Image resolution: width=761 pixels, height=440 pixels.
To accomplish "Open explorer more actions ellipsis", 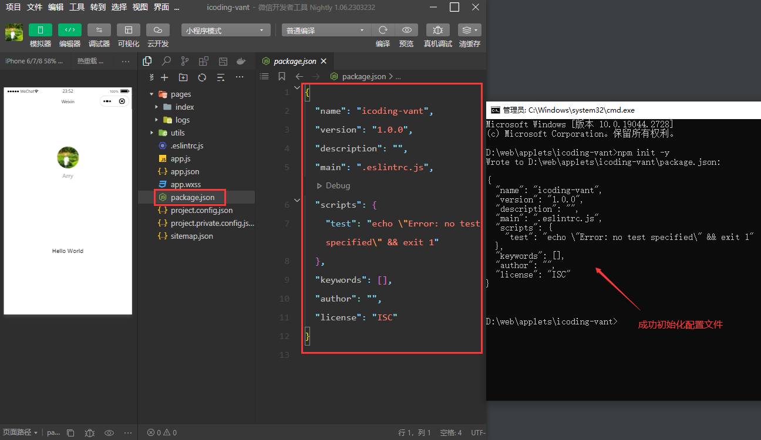I will point(240,77).
